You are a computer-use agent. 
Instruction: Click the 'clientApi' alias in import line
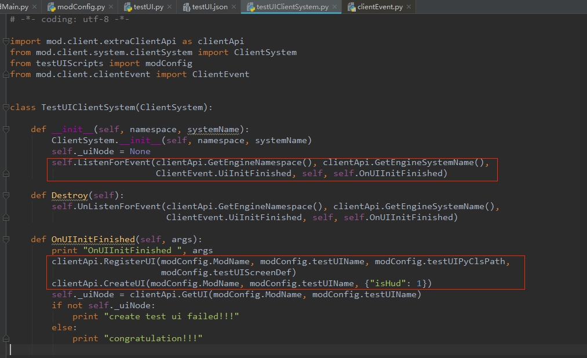click(x=221, y=41)
